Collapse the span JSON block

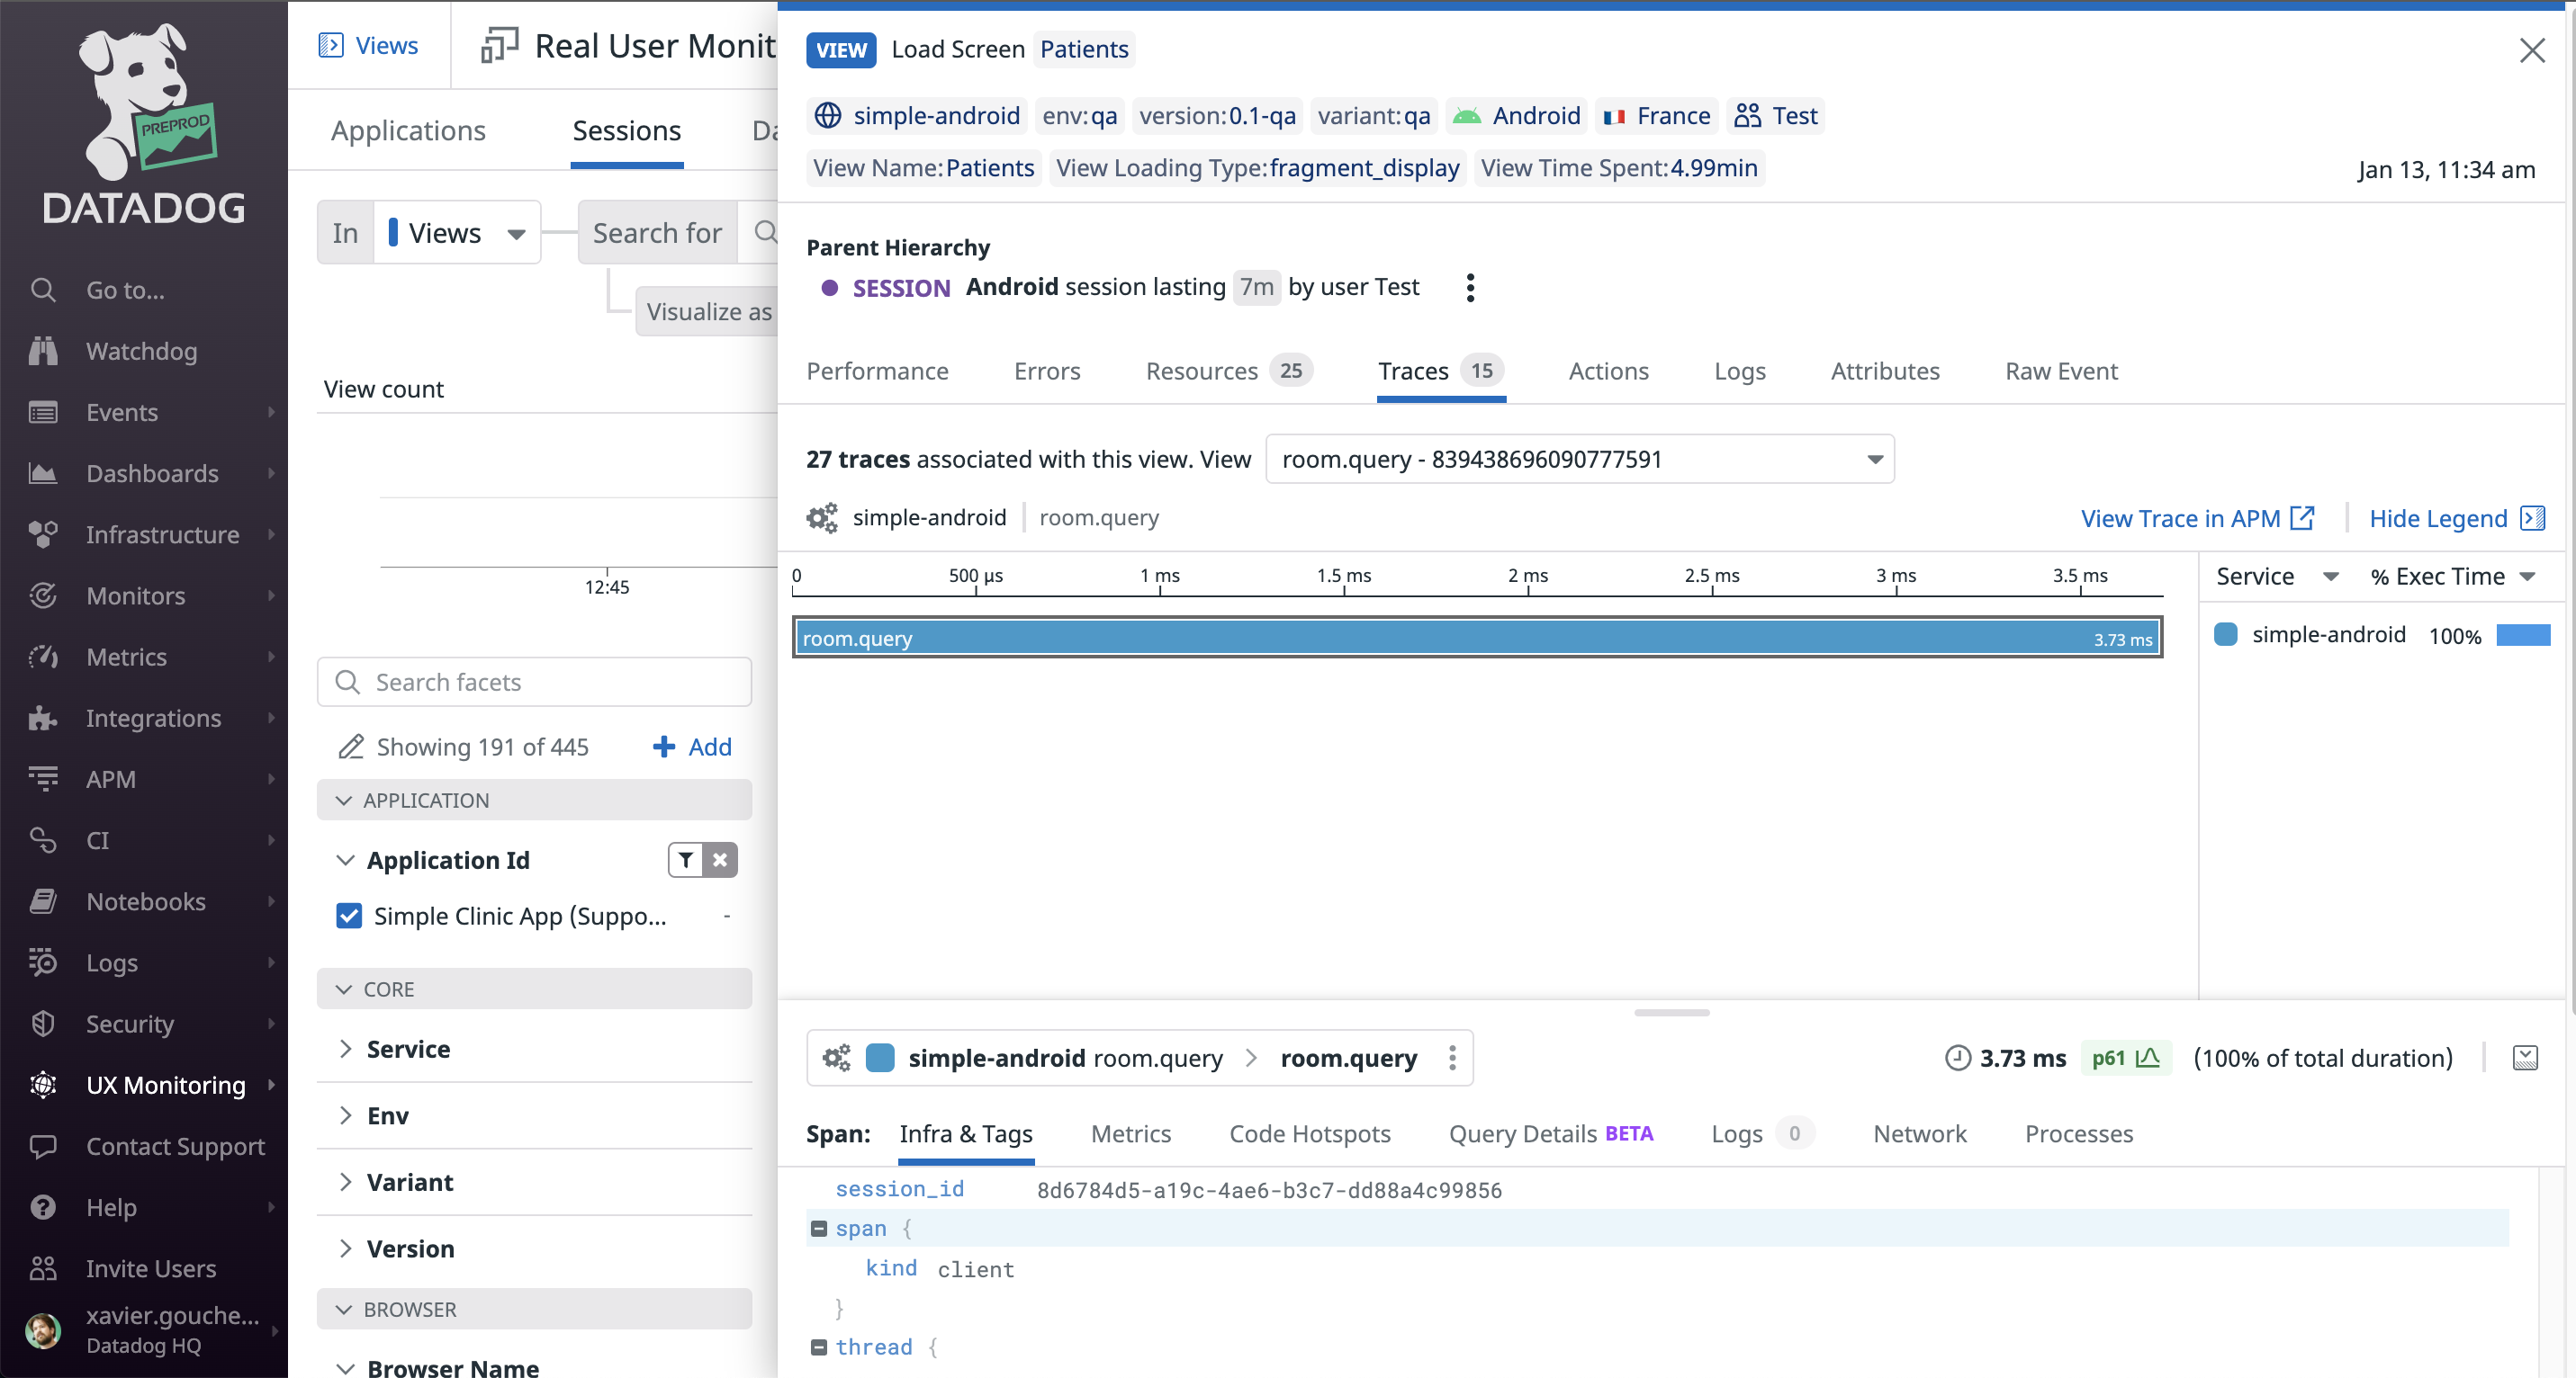click(818, 1228)
